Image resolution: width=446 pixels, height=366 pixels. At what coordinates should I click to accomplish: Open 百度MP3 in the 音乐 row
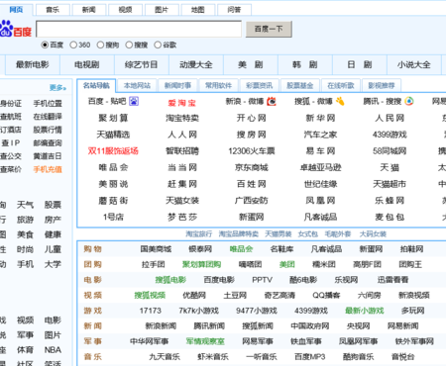[310, 357]
